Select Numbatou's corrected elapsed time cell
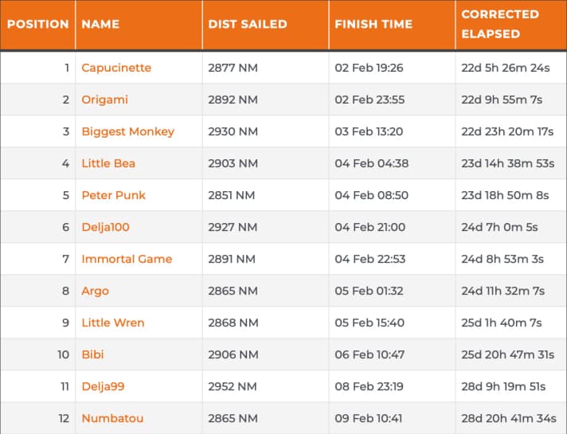This screenshot has height=434, width=567. tap(509, 418)
